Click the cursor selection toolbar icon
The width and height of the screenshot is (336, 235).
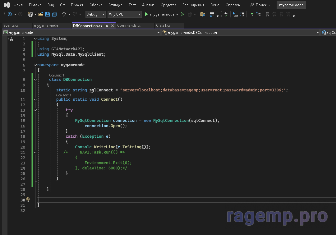click(x=235, y=14)
